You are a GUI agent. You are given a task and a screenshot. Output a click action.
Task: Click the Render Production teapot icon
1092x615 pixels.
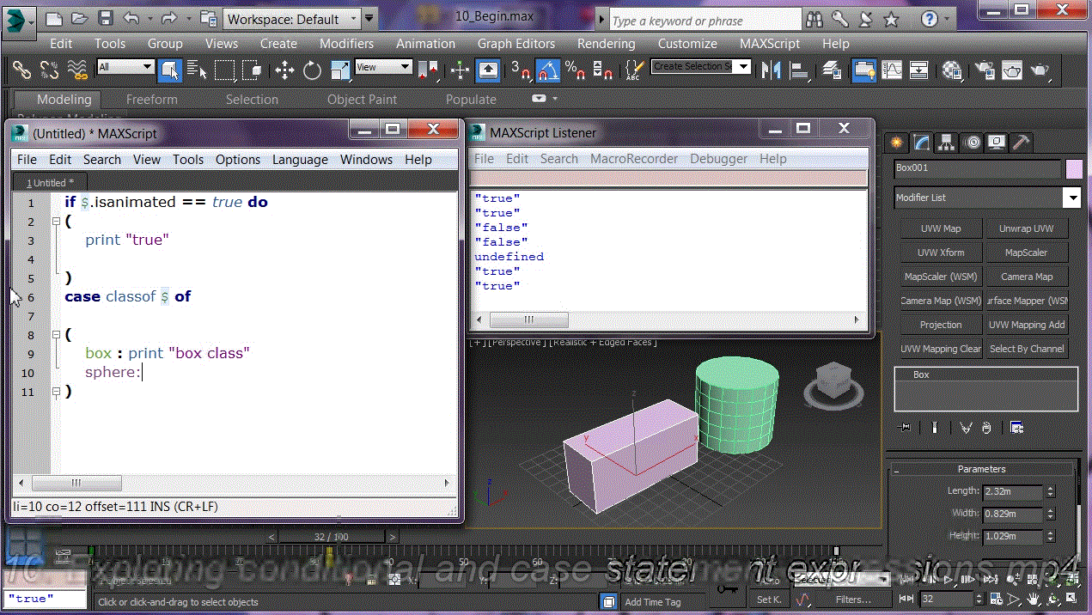(1040, 70)
